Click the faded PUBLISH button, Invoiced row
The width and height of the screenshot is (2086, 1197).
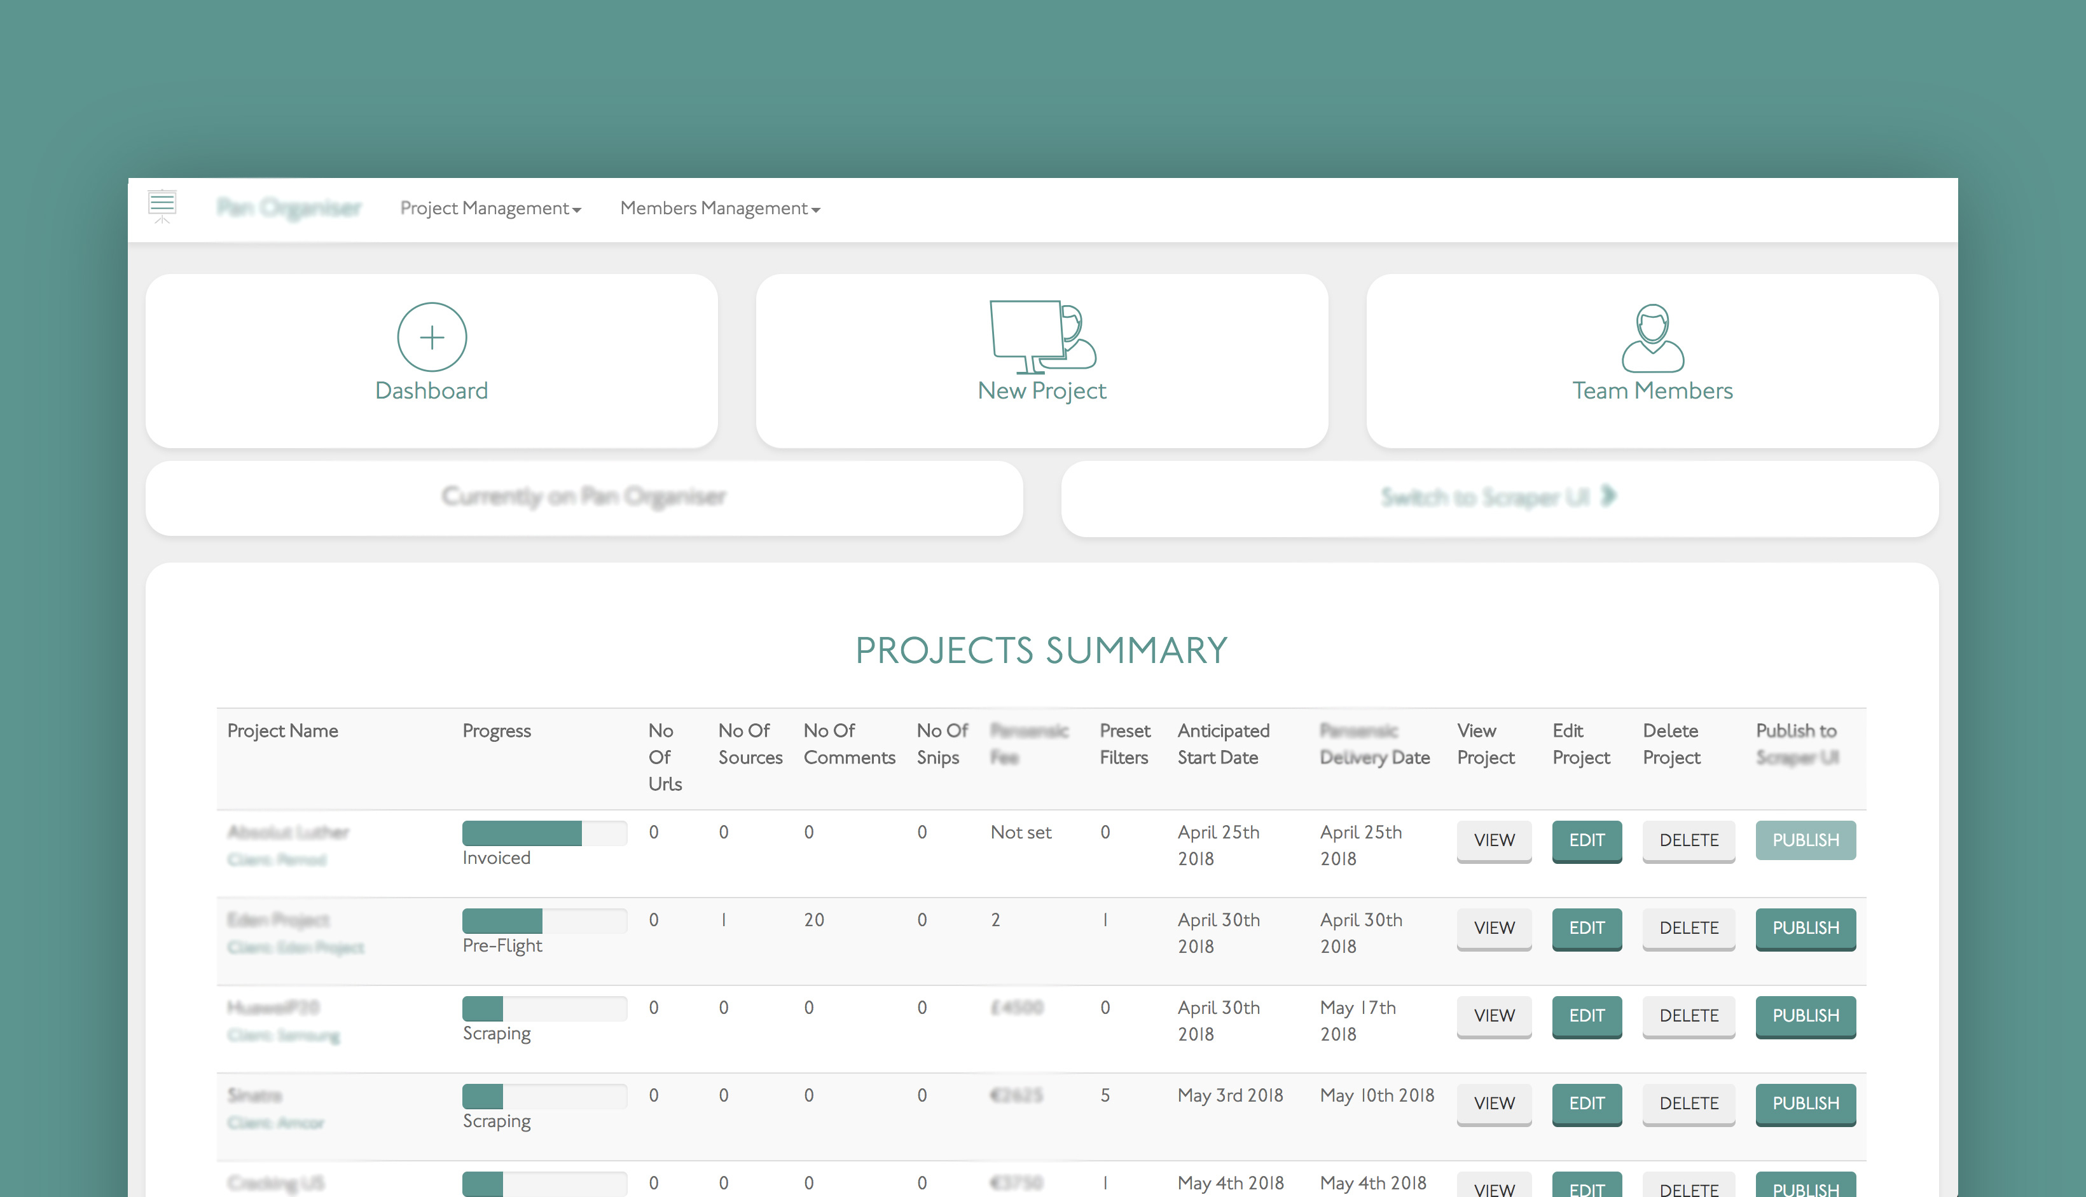[1806, 840]
